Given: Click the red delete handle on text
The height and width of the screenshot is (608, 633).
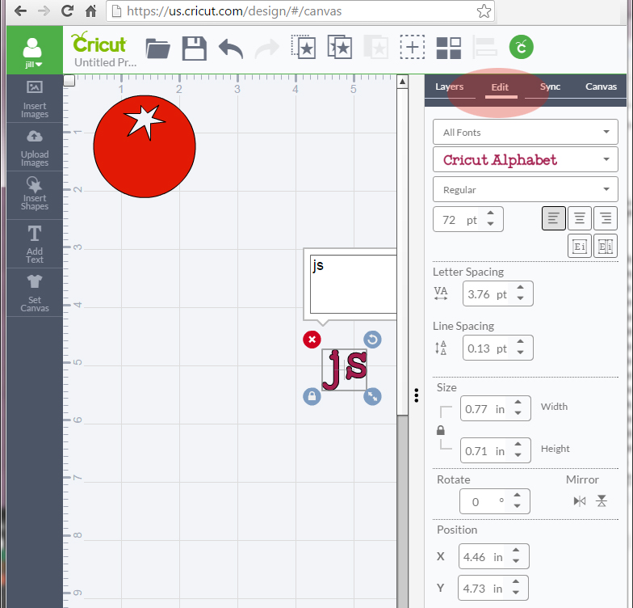Looking at the screenshot, I should coord(312,340).
